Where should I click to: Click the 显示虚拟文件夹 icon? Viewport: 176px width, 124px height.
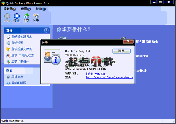click(x=8, y=49)
